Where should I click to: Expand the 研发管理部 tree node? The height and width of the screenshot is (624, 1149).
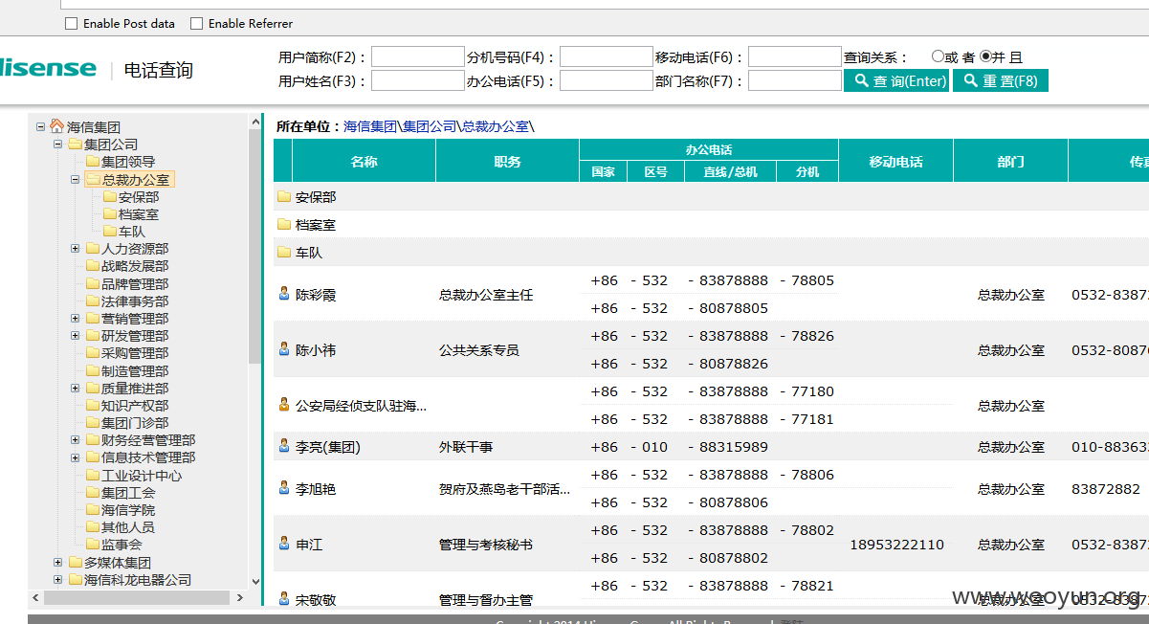75,335
